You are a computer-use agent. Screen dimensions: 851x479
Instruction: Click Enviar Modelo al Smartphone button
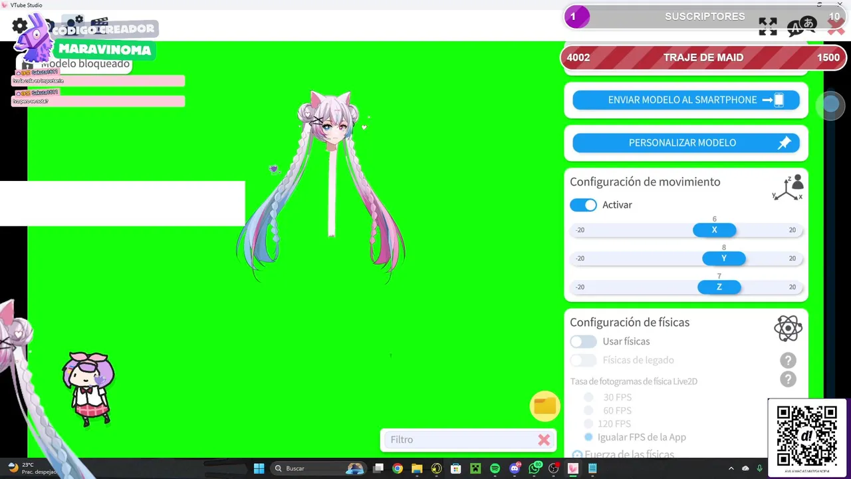point(686,100)
